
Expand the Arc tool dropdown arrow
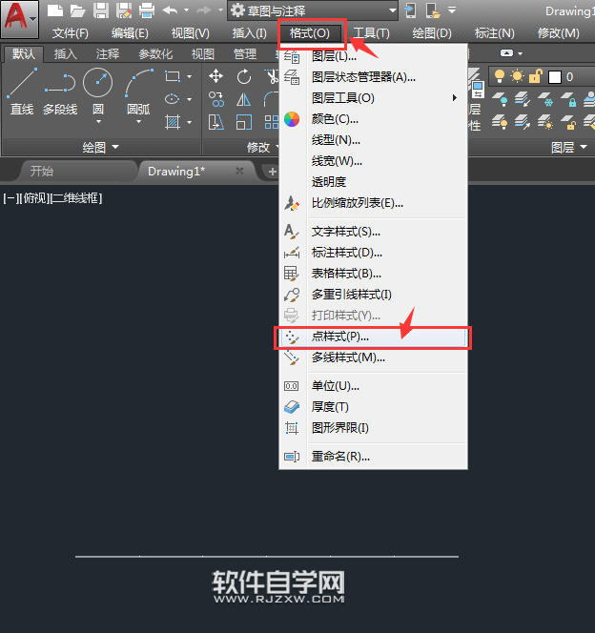coord(138,121)
